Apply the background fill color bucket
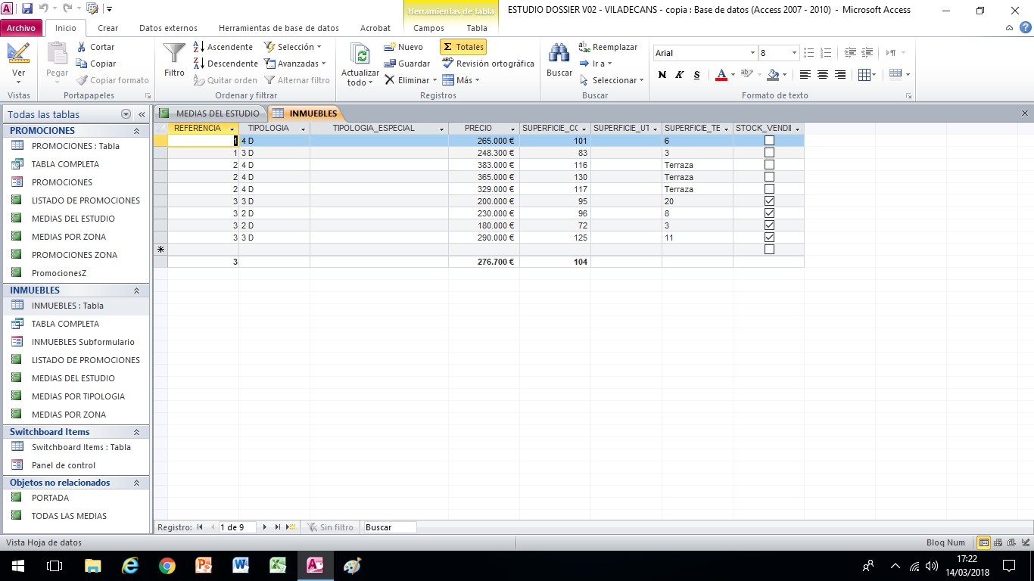This screenshot has width=1034, height=581. click(773, 74)
